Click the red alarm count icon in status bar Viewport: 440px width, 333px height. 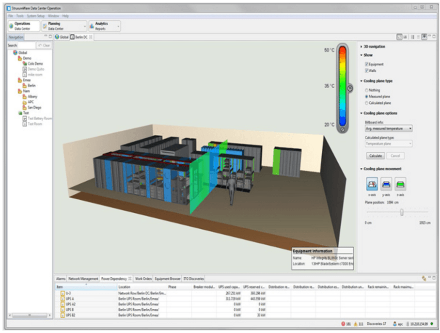click(343, 324)
